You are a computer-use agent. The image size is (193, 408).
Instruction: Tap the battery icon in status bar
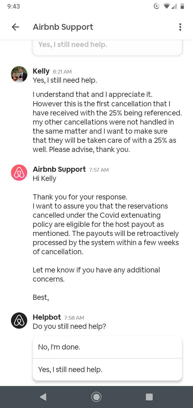182,6
